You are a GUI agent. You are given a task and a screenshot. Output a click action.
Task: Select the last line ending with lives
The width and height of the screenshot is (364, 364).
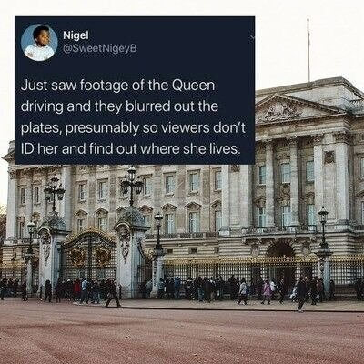(130, 149)
